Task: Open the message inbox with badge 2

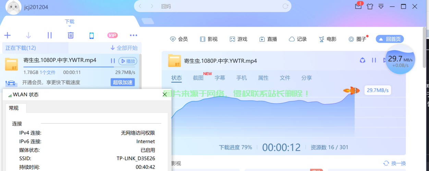Action: point(358,6)
